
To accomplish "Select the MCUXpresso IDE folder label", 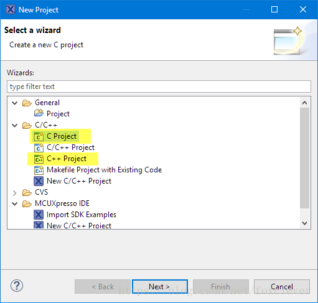I will [62, 203].
